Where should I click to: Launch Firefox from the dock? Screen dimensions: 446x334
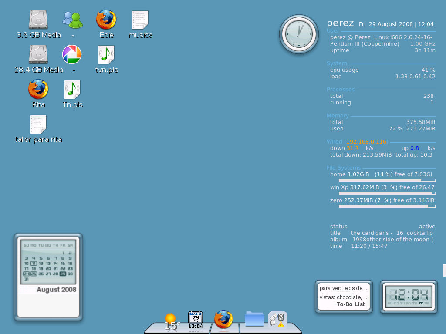(x=223, y=320)
